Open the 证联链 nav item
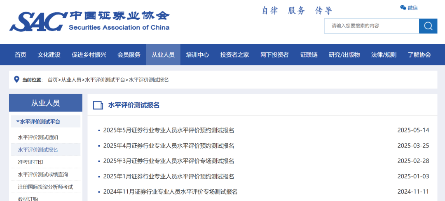445x201 pixels. click(309, 55)
